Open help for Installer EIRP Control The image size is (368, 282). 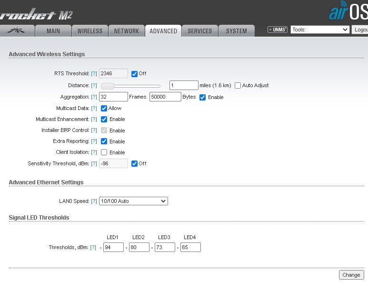(94, 130)
